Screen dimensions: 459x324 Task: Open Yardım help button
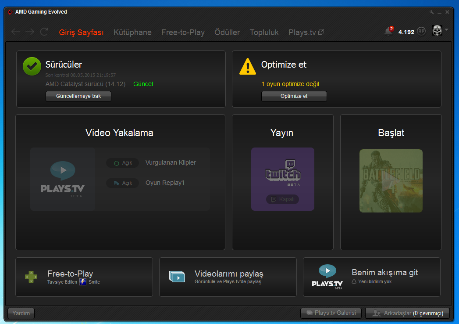tap(21, 313)
